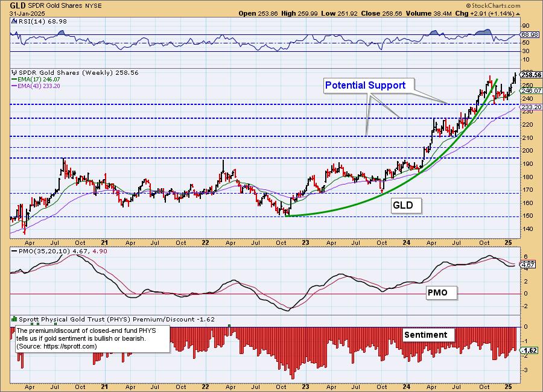Click the RSI line icon before RSI(14)
This screenshot has width=543, height=392.
pyautogui.click(x=14, y=22)
